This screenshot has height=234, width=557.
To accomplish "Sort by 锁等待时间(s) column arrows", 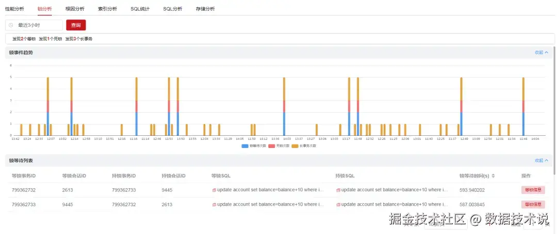I will [x=493, y=176].
